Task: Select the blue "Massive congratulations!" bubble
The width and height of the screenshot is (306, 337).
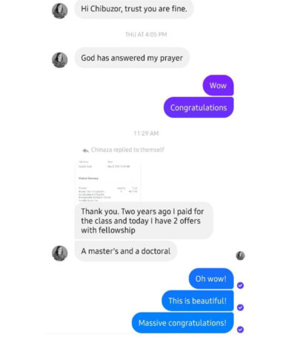Action: (x=182, y=323)
